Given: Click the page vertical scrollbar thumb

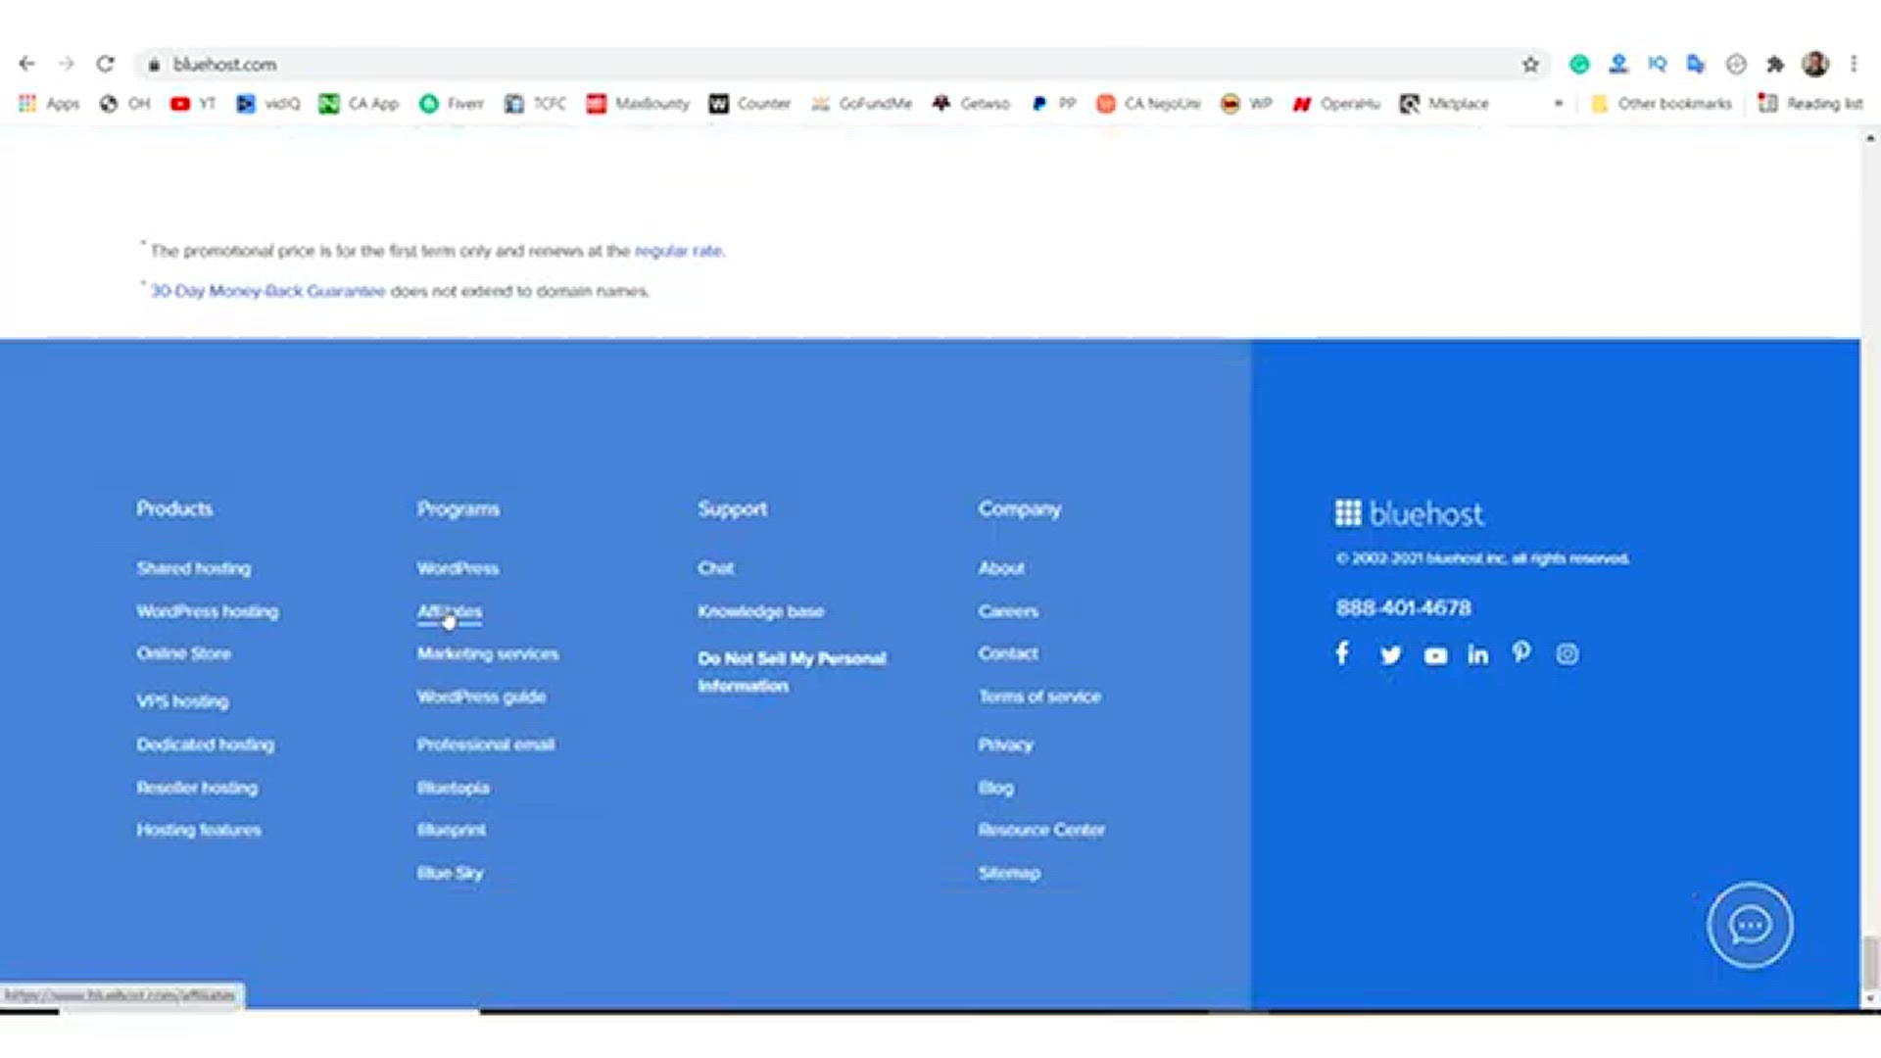Looking at the screenshot, I should pyautogui.click(x=1870, y=963).
